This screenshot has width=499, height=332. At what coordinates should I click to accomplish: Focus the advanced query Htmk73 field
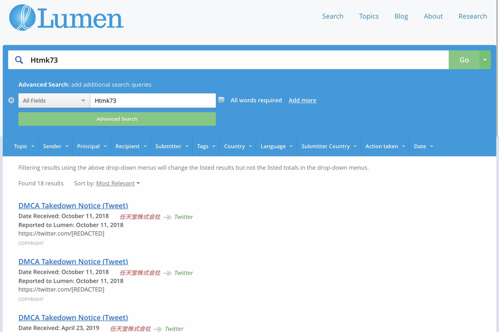point(153,100)
